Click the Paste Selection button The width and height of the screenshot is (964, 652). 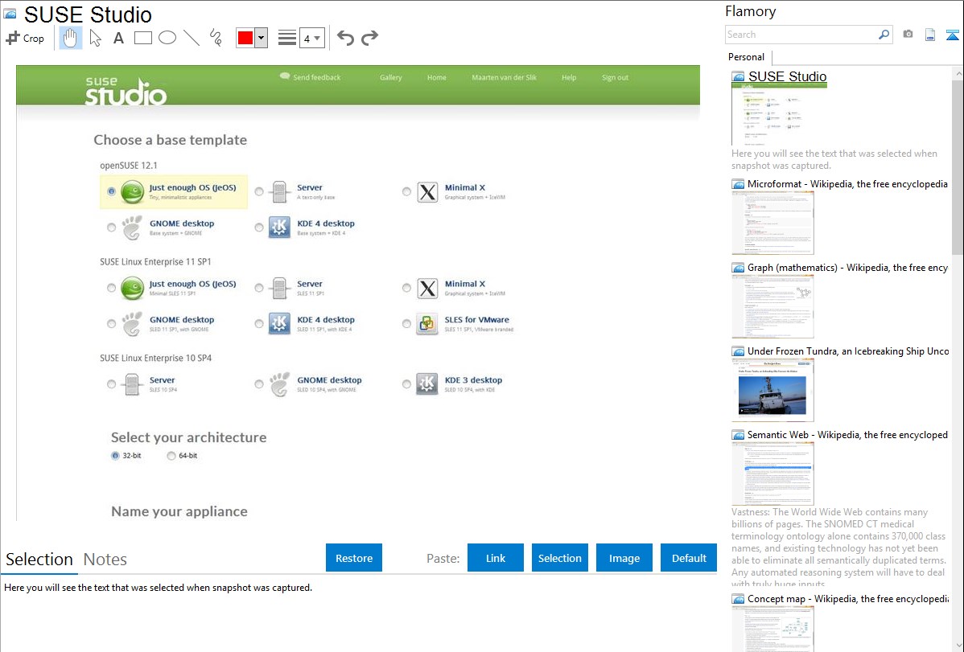tap(560, 558)
